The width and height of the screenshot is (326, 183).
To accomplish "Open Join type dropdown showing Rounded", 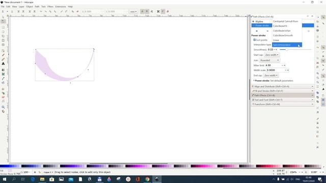I will [269, 60].
